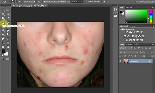This screenshot has width=155, height=93.
Task: Toggle adjustment layer filter in Layers
Action: point(139,48)
